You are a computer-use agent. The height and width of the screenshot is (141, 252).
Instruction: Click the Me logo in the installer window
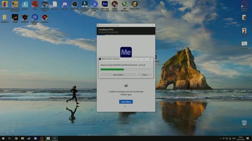click(126, 52)
